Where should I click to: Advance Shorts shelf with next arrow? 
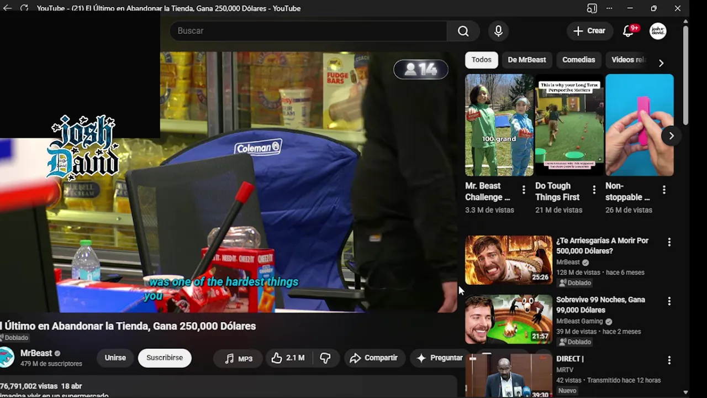tap(671, 135)
